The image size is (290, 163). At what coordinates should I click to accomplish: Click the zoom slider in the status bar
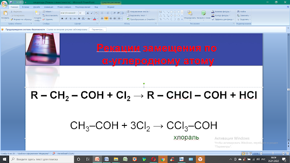coord(272,153)
